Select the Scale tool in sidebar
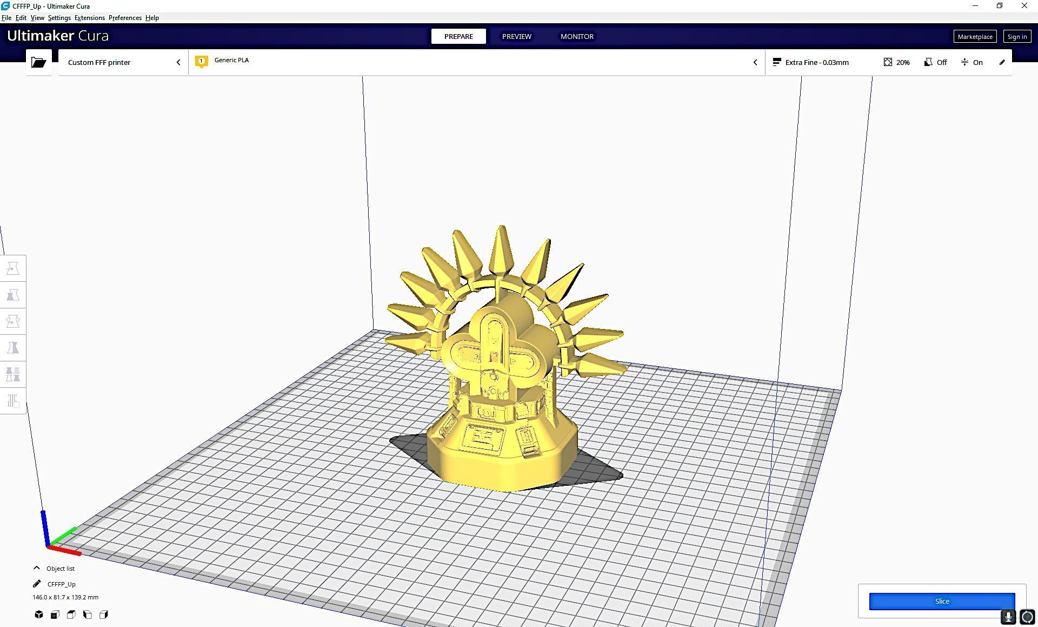 [13, 295]
